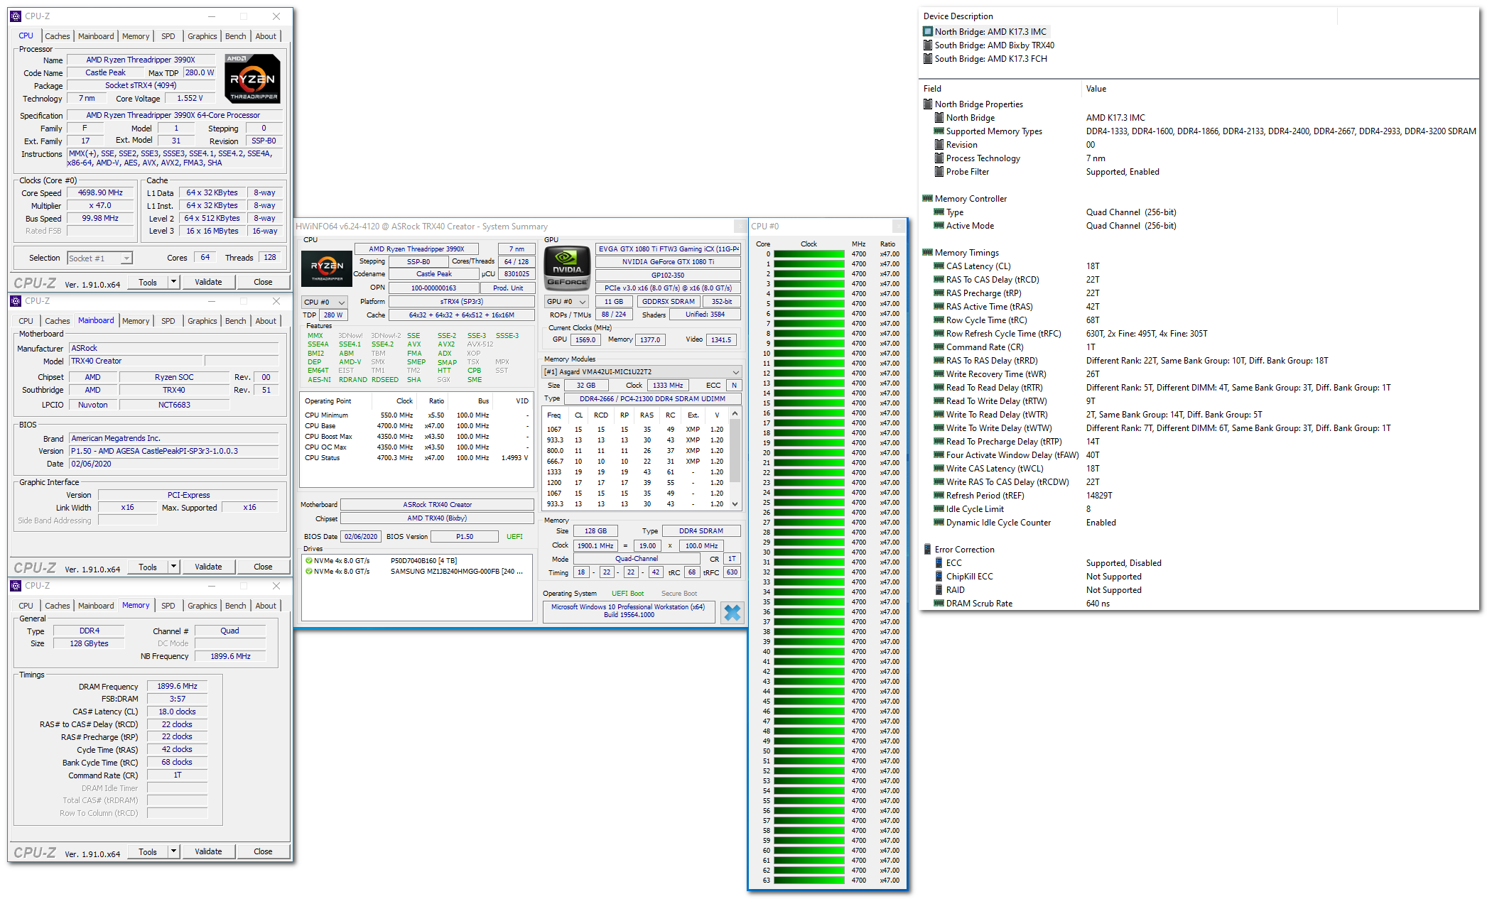Click the icon beside ChipKill ECC
The image size is (1487, 899).
939,577
